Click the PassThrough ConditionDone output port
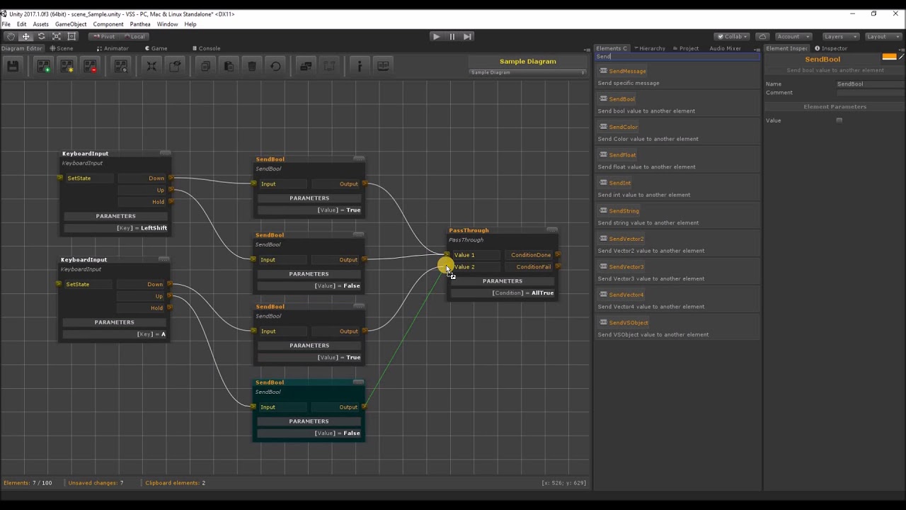The height and width of the screenshot is (510, 906). tap(558, 254)
